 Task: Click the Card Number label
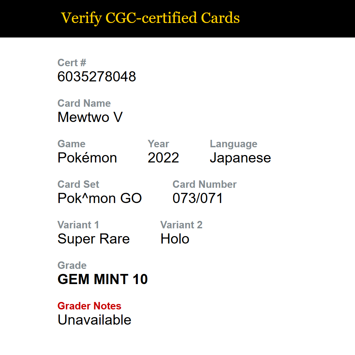click(204, 184)
